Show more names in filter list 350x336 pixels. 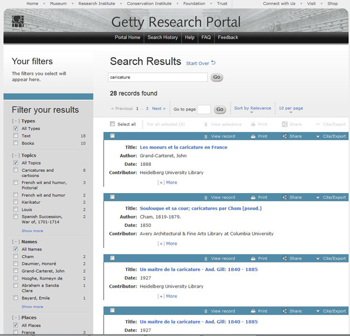point(32,307)
